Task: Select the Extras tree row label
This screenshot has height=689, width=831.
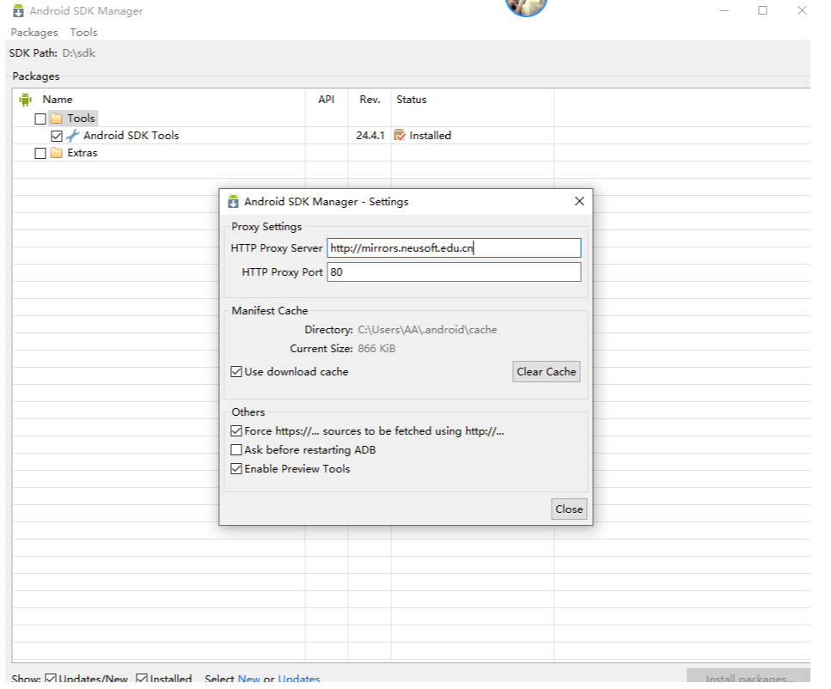Action: click(82, 153)
